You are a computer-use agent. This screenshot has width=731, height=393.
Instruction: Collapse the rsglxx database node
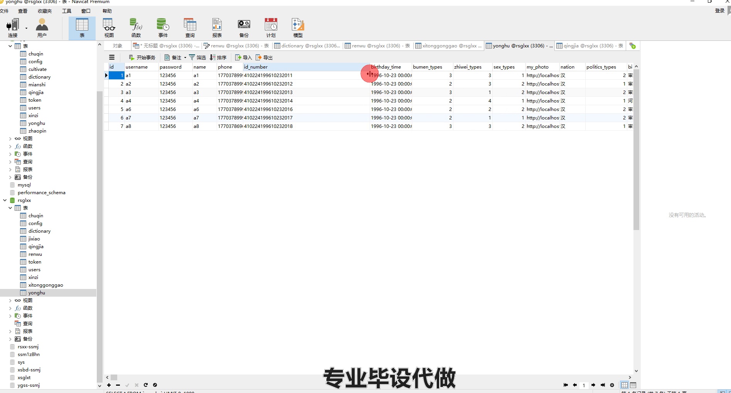[x=5, y=200]
